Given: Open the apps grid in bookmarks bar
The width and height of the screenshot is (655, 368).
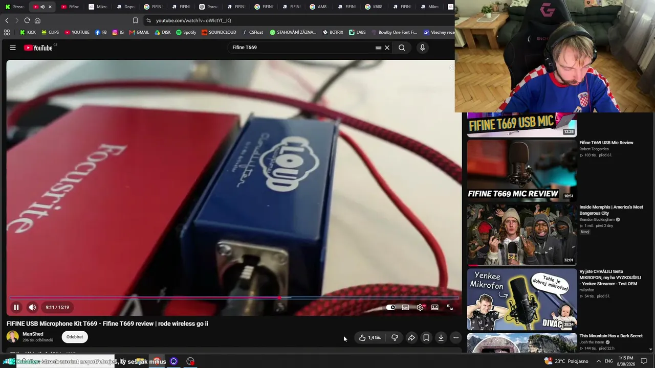Looking at the screenshot, I should click(7, 32).
